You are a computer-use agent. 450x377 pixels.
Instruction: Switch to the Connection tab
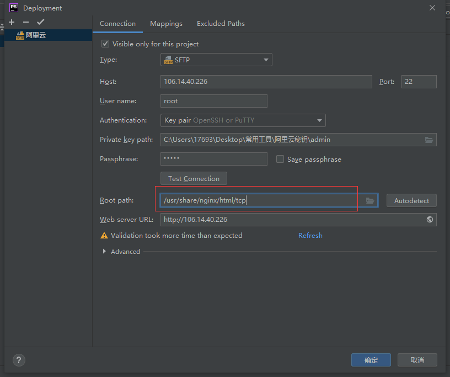[x=117, y=24]
